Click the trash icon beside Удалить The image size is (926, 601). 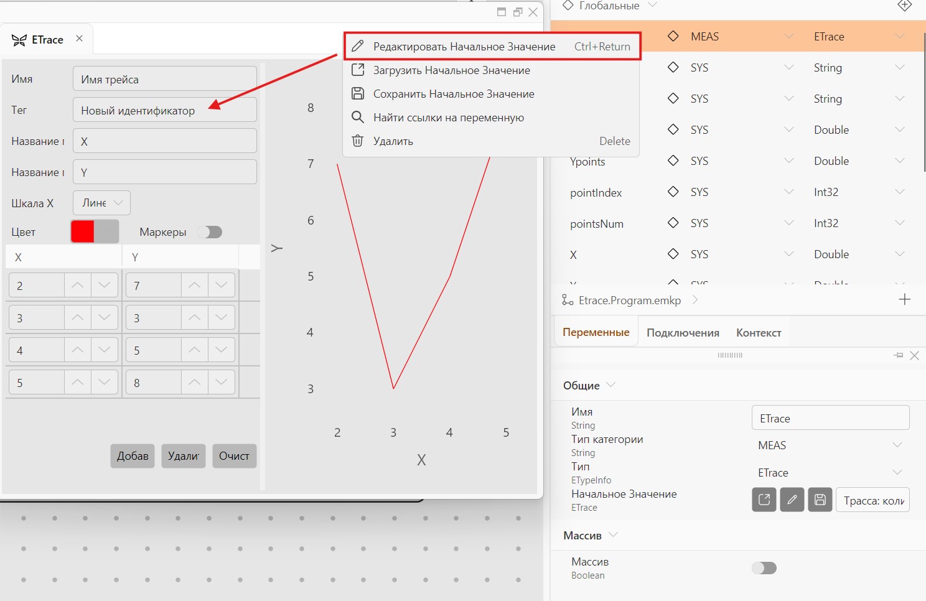pos(358,141)
